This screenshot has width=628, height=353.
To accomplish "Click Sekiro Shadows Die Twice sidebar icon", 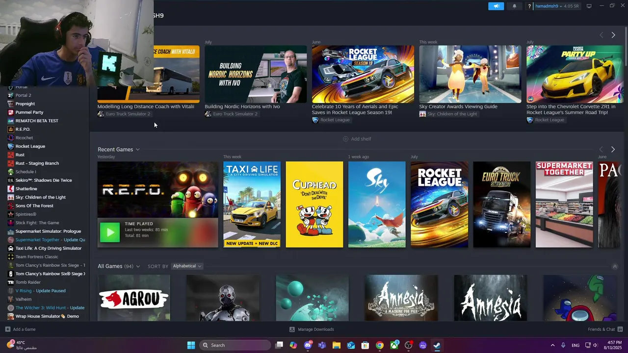I will click(x=11, y=180).
